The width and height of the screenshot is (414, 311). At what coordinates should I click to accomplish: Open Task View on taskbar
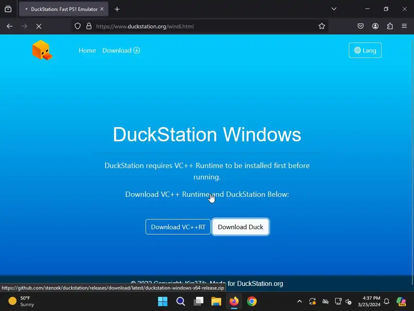pyautogui.click(x=199, y=301)
